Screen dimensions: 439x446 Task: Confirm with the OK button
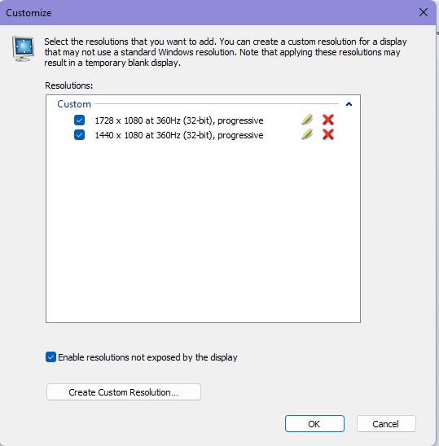point(314,424)
